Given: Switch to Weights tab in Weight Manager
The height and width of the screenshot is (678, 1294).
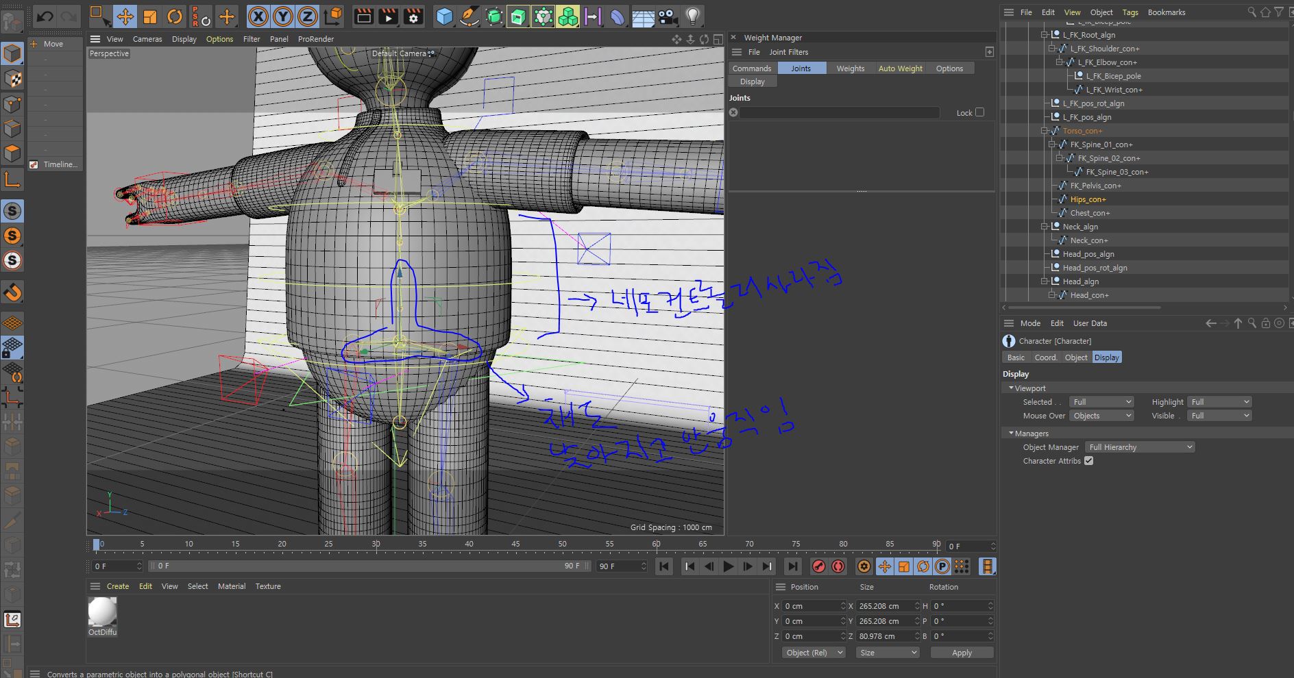Looking at the screenshot, I should [x=851, y=68].
